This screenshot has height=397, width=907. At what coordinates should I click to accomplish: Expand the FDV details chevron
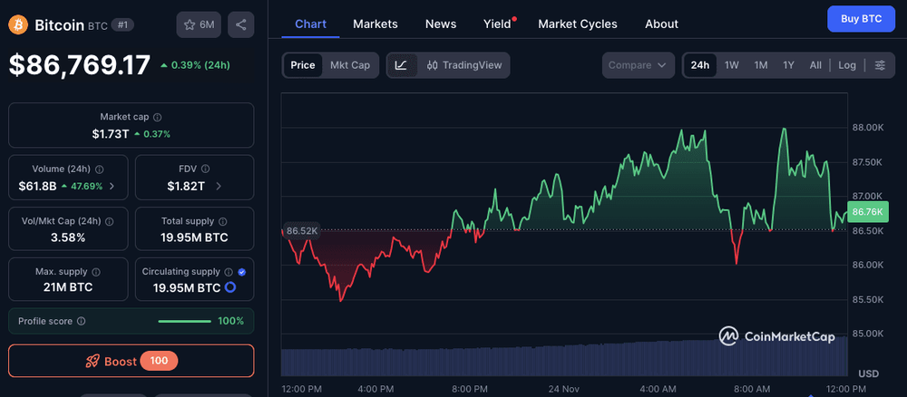[x=219, y=186]
